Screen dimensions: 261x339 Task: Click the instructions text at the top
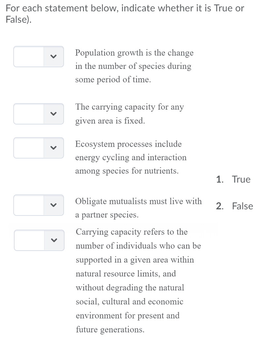125,13
